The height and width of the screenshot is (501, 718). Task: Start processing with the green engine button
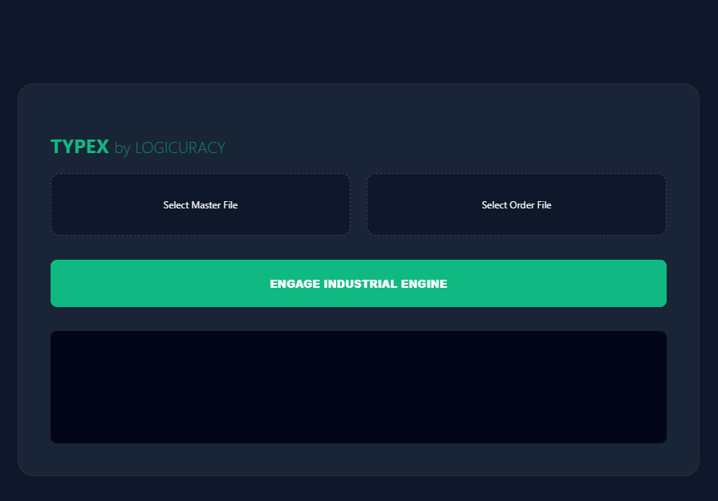tap(359, 283)
